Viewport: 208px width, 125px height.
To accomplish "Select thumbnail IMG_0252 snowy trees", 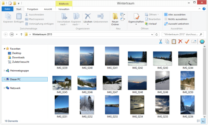I will pyautogui.click(x=87, y=105).
